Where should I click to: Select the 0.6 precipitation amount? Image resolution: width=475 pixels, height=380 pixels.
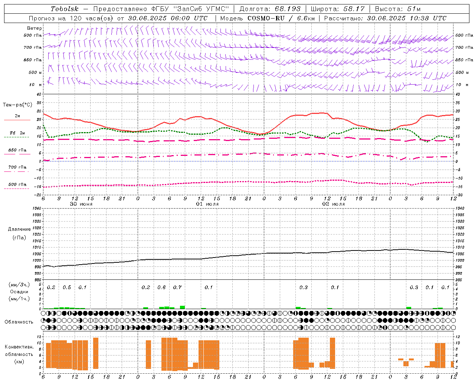pyautogui.click(x=161, y=288)
